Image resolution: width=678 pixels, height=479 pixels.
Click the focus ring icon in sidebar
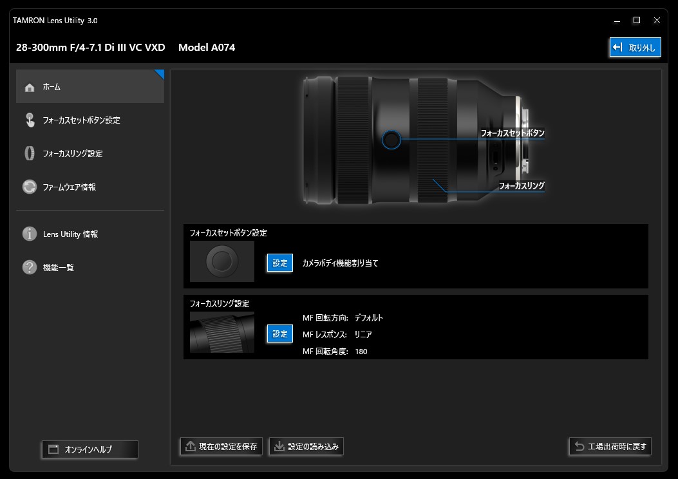(x=30, y=154)
